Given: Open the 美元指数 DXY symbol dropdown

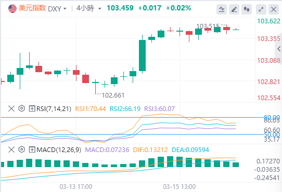Looking at the screenshot, I should coord(43,8).
